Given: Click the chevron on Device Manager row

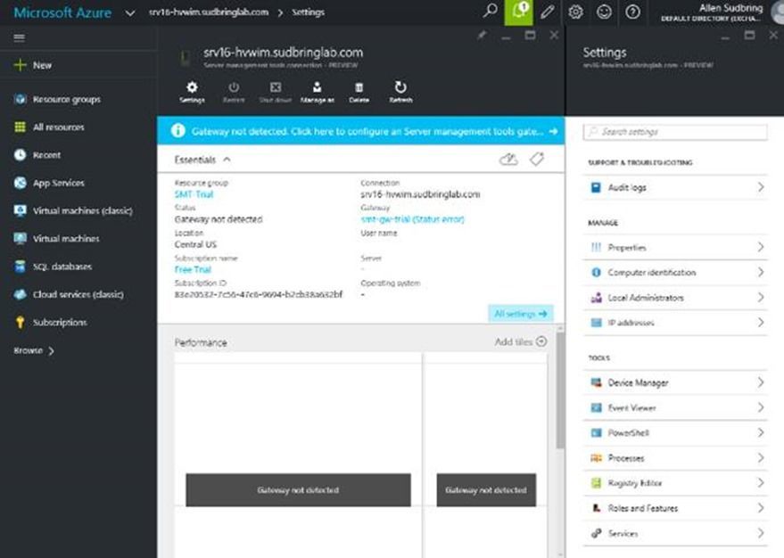Looking at the screenshot, I should tap(761, 382).
